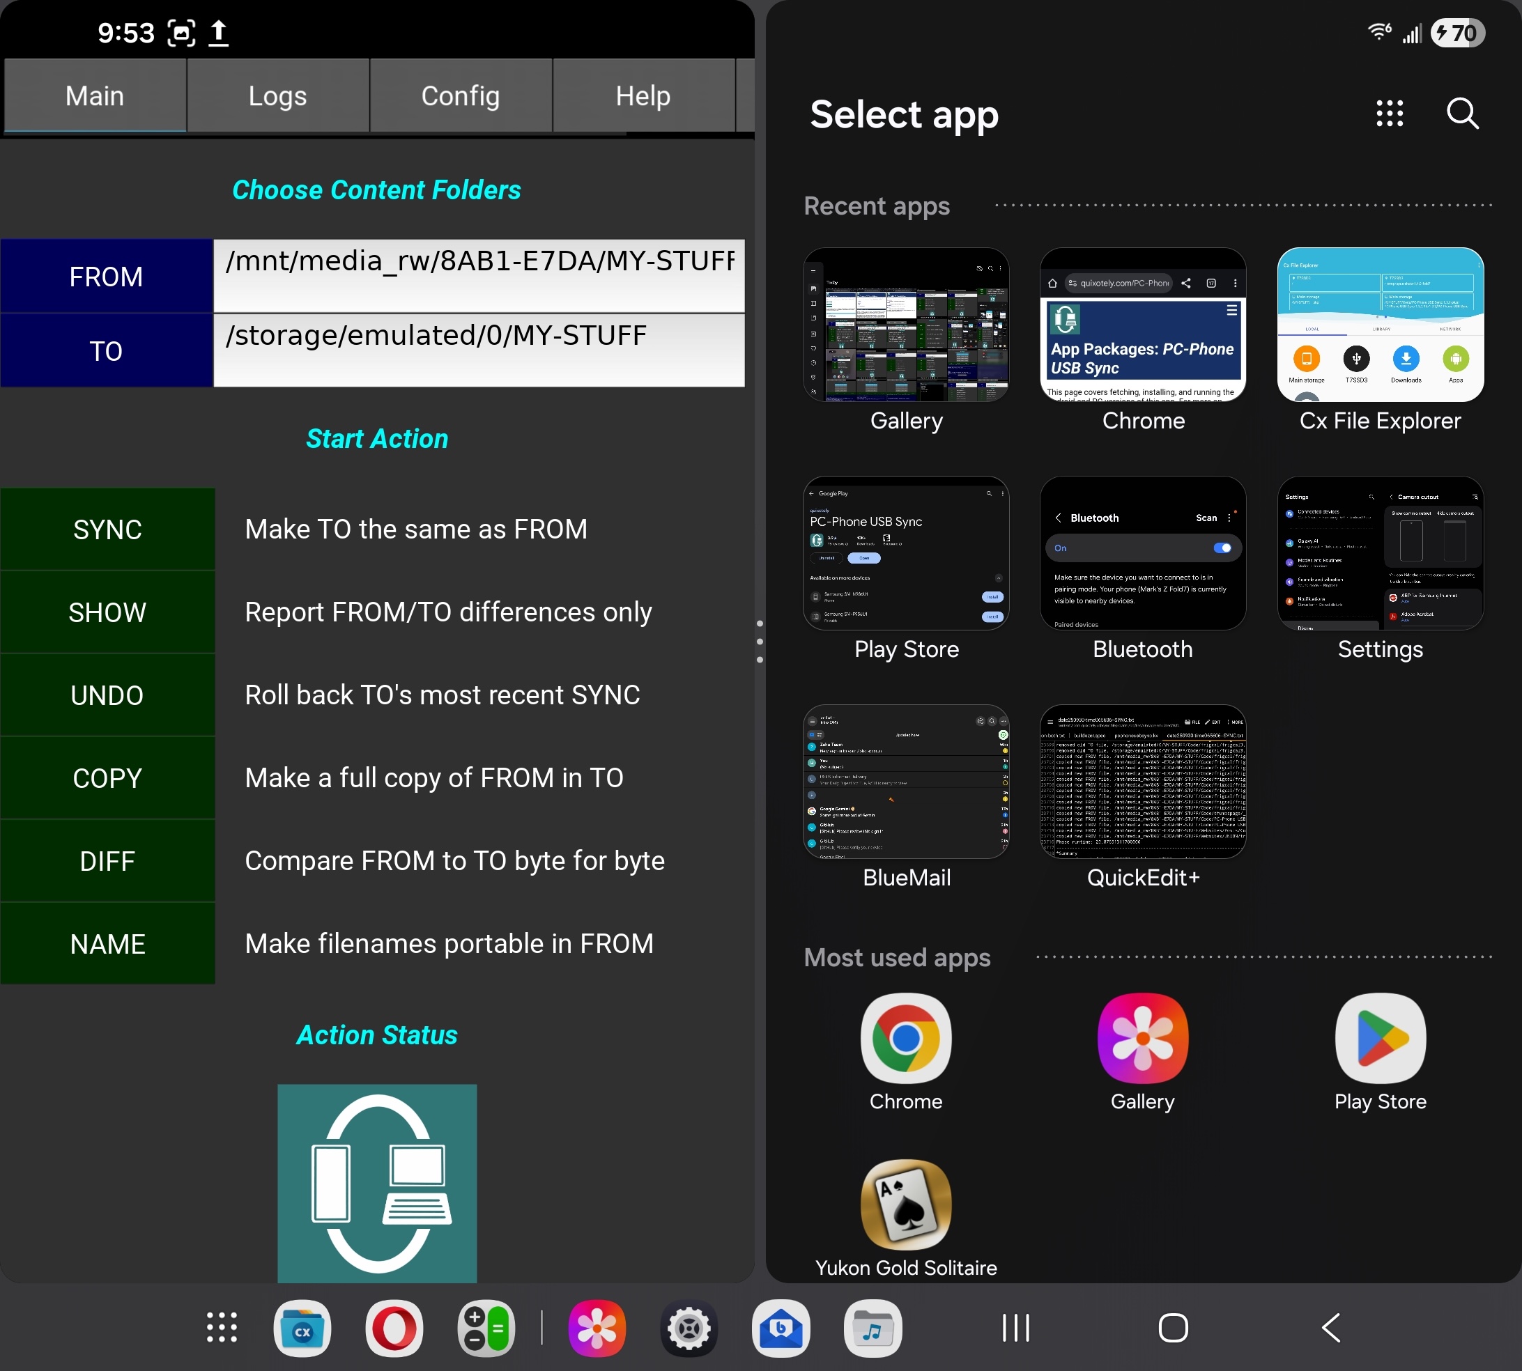The height and width of the screenshot is (1371, 1522).
Task: Open the all-apps drawer in the taskbar
Action: tap(222, 1328)
